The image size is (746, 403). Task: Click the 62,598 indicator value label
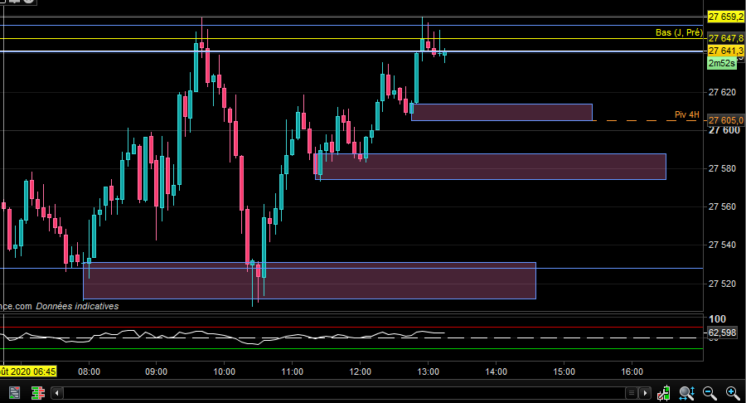tap(722, 333)
